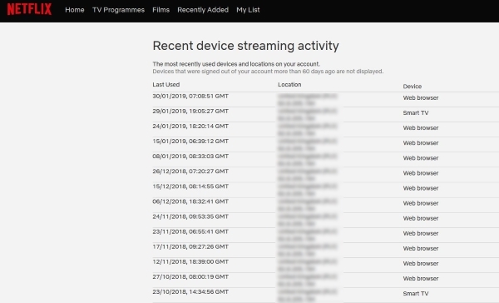Select the 08/01/2019, 08:33:03 GMT entry
Screen dimensions: 499x303
[x=190, y=156]
